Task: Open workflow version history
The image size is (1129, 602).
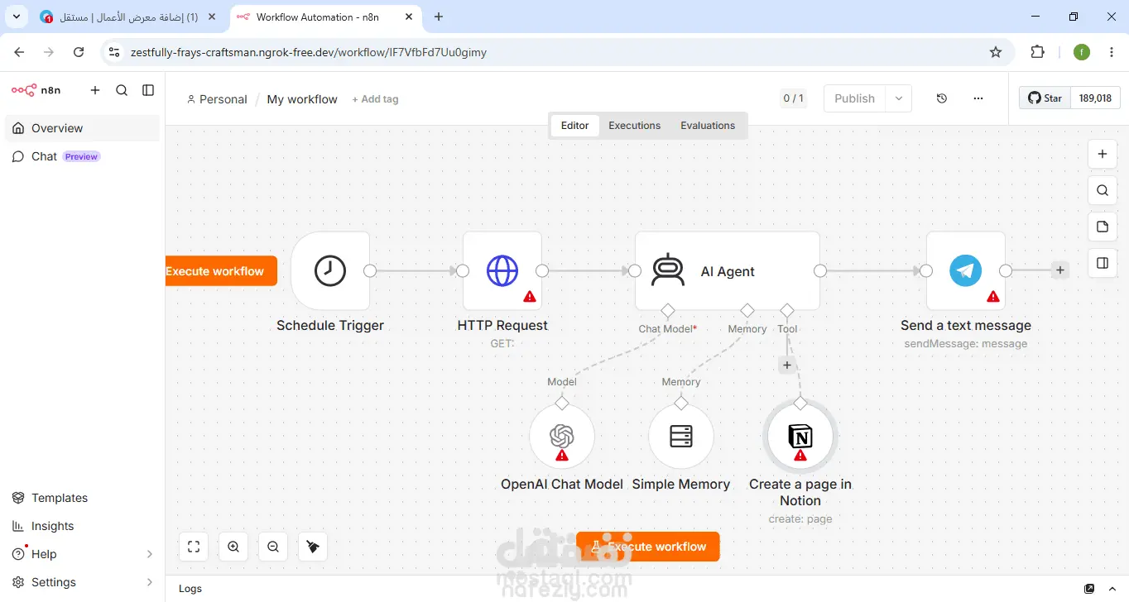Action: 942,98
